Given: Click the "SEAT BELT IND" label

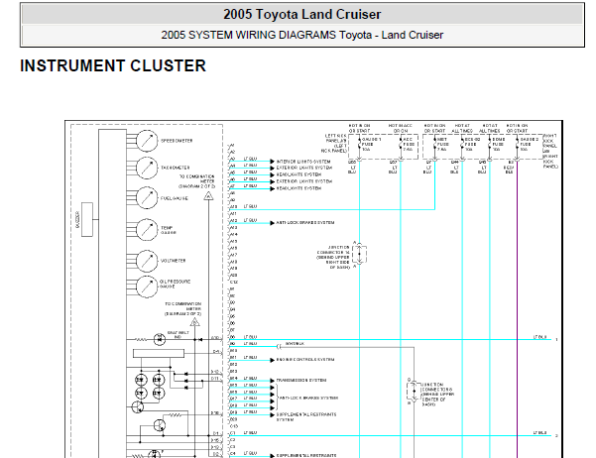Looking at the screenshot, I should click(x=178, y=335).
